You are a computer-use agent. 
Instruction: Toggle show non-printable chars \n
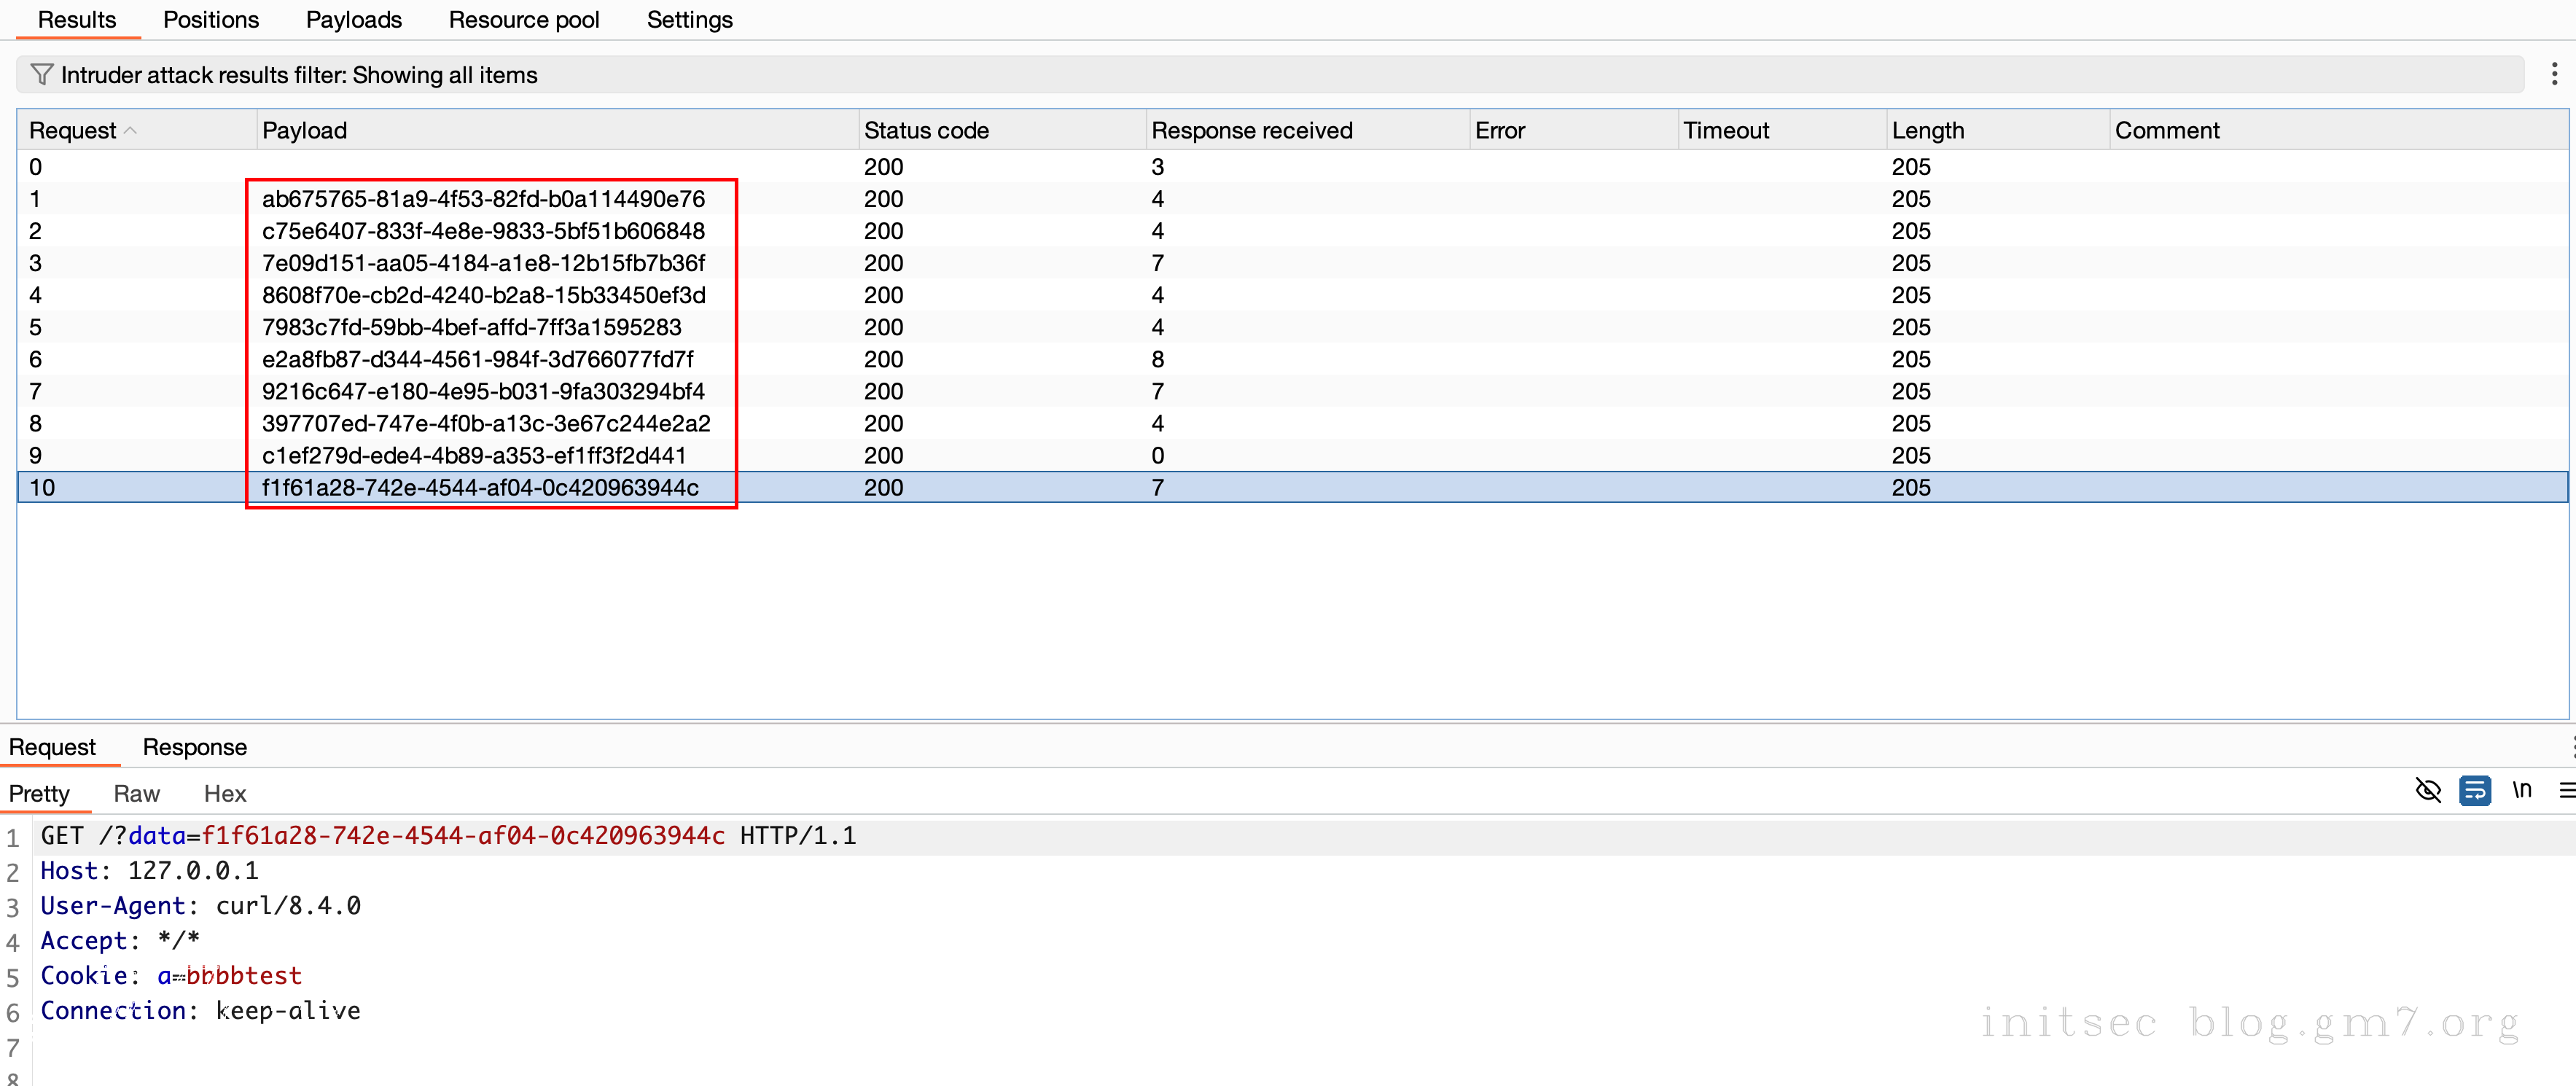coord(2521,790)
